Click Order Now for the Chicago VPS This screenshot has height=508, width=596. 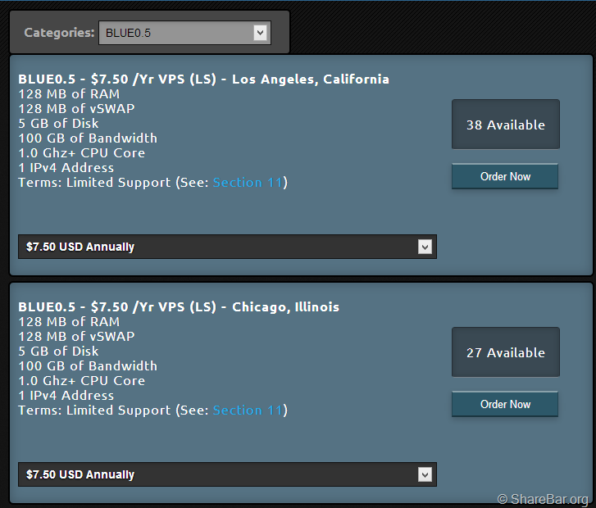pos(505,404)
